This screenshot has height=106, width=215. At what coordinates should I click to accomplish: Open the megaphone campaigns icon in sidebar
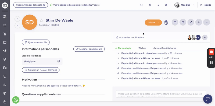(x=5, y=51)
